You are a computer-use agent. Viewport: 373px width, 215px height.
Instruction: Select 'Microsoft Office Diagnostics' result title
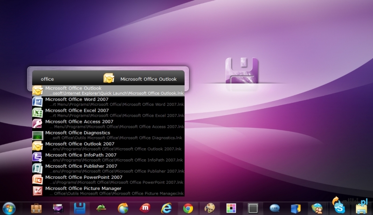pos(78,133)
